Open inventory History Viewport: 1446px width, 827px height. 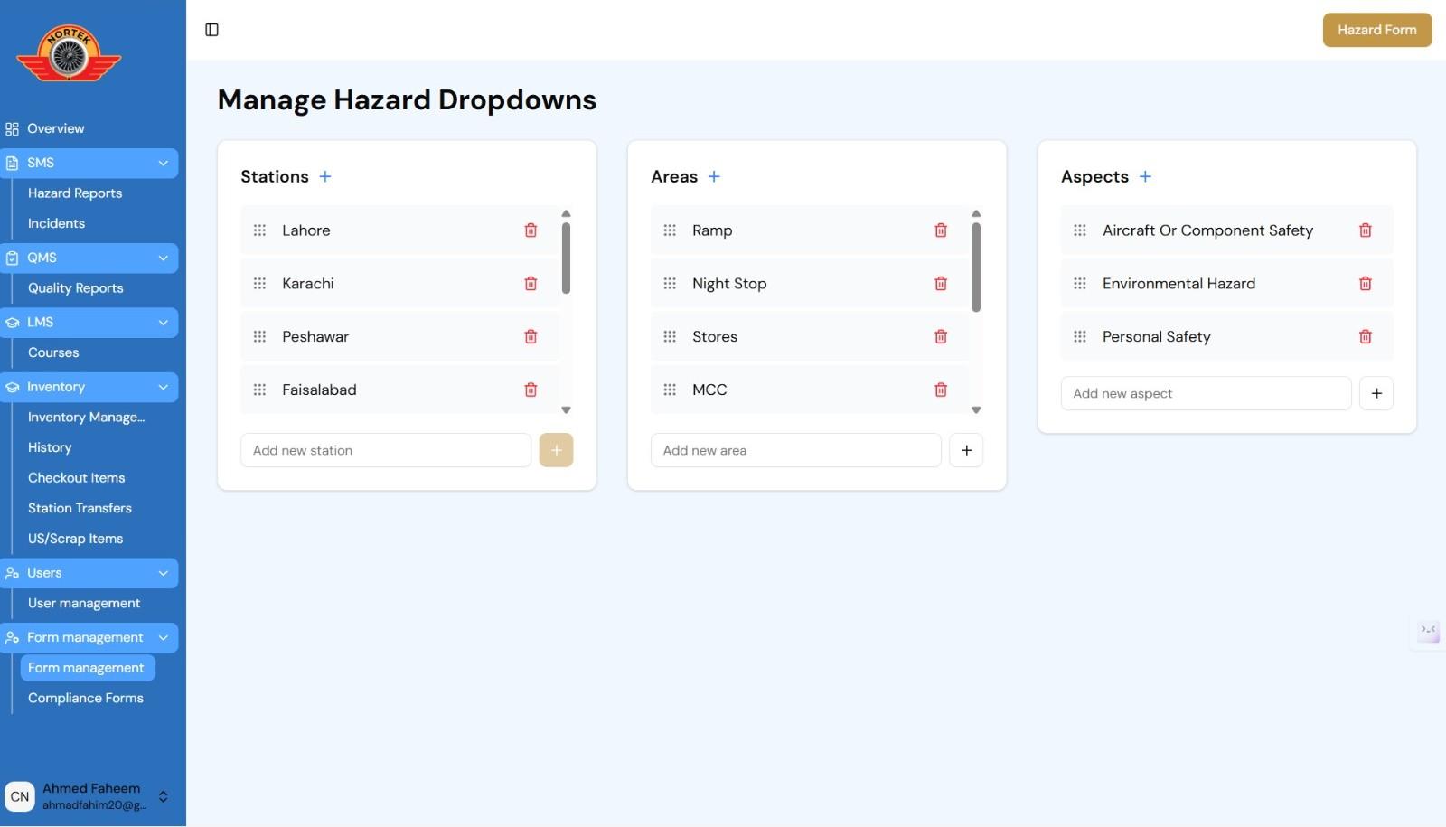(50, 447)
